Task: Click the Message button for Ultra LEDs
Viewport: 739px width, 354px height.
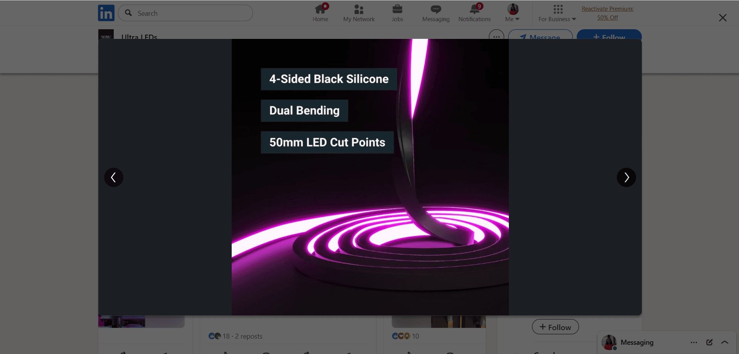Action: (x=540, y=37)
